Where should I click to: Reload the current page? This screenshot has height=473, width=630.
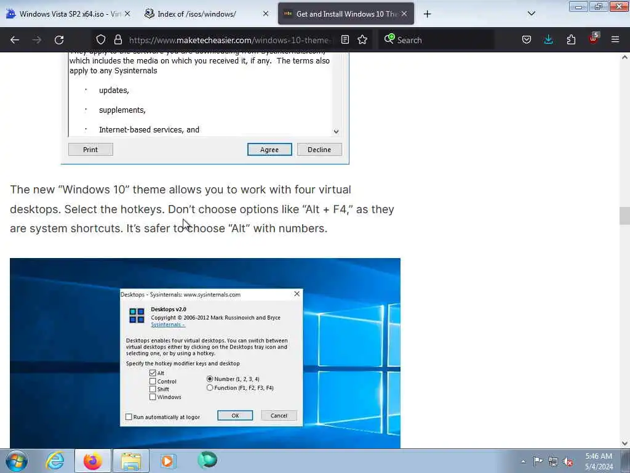[59, 40]
